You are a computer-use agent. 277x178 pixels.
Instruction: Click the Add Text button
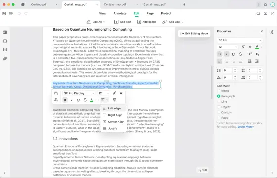pos(123,22)
